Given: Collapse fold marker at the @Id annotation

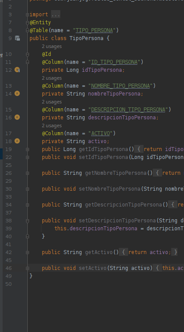Looking at the screenshot, I should point(27,54).
